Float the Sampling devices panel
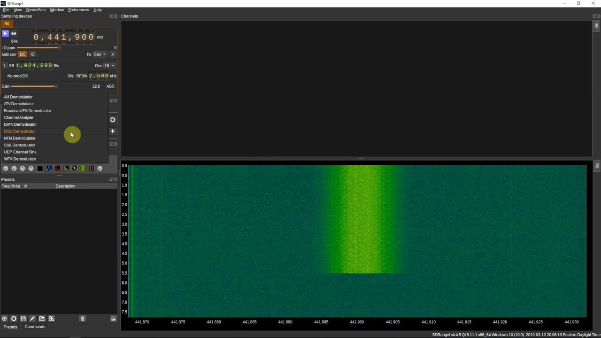This screenshot has height=338, width=601. [x=111, y=16]
